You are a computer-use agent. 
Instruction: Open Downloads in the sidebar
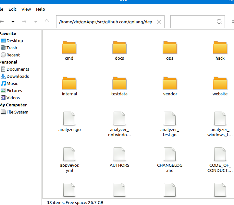tap(15, 77)
